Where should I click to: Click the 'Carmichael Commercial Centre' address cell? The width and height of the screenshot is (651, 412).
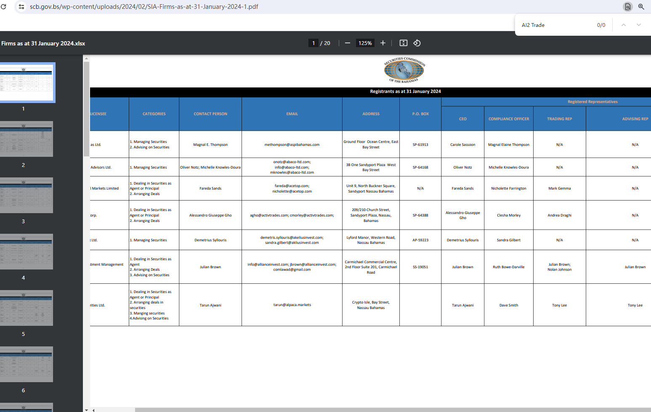(371, 267)
